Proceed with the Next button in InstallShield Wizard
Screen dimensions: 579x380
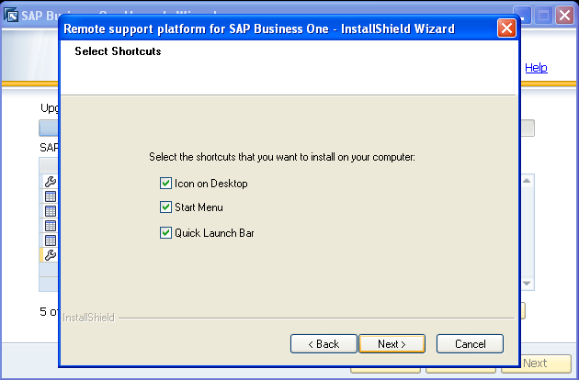[391, 344]
